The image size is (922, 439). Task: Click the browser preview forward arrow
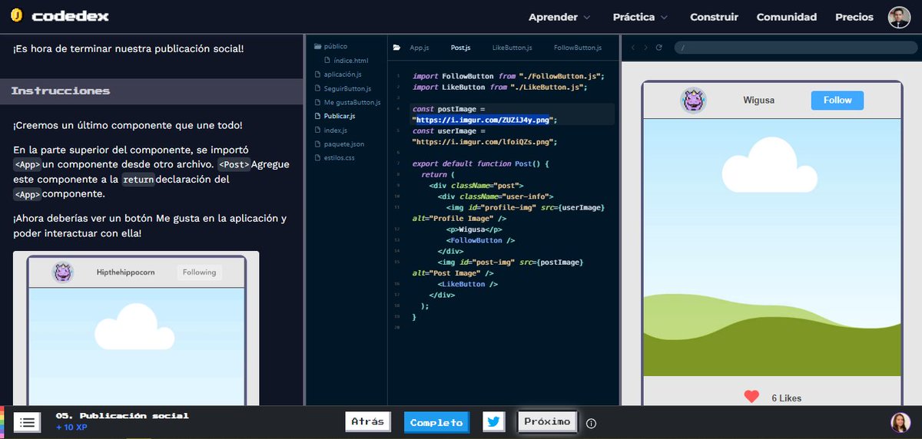click(646, 48)
